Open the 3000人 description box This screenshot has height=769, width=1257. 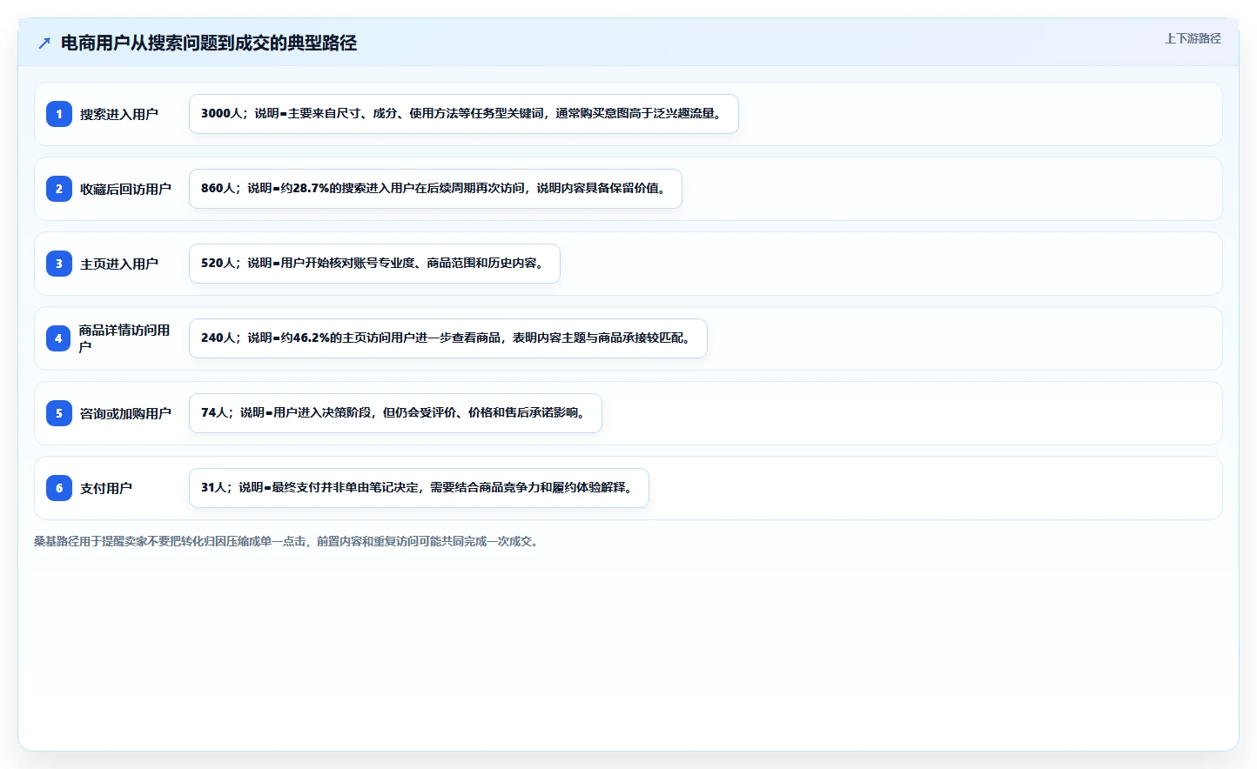click(464, 114)
